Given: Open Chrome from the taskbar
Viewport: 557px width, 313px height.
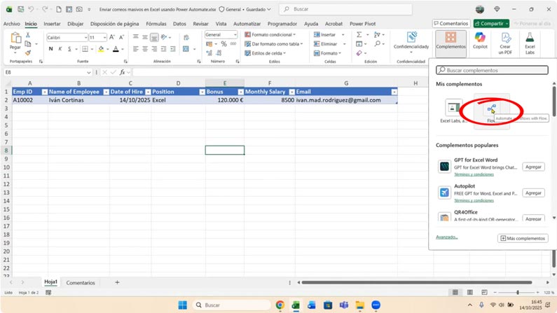Looking at the screenshot, I should (x=280, y=305).
